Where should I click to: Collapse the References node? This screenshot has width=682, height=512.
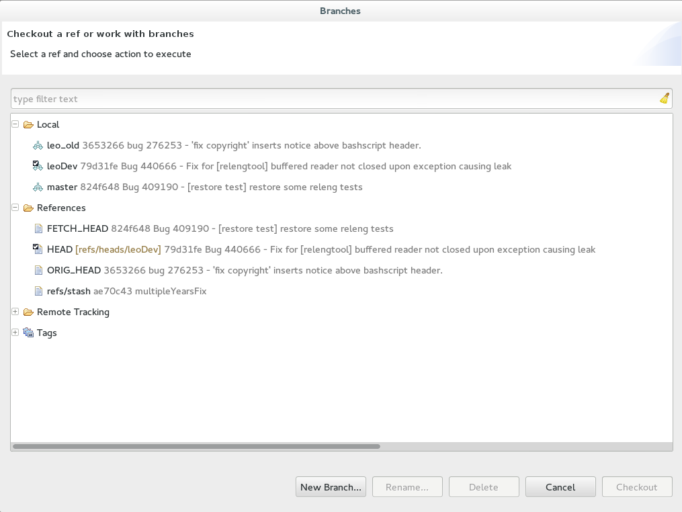point(15,208)
